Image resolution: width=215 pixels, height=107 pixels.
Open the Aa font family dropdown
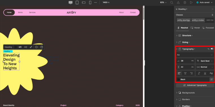[195, 55]
